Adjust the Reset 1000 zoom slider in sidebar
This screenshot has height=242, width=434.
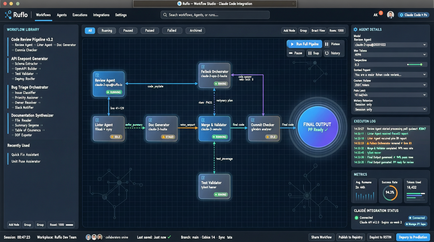coord(69,225)
